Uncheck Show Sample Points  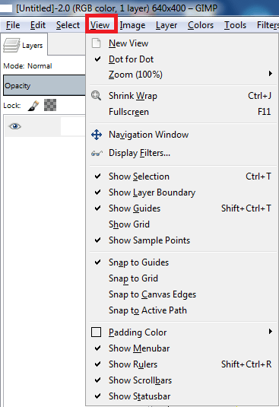tap(182, 240)
